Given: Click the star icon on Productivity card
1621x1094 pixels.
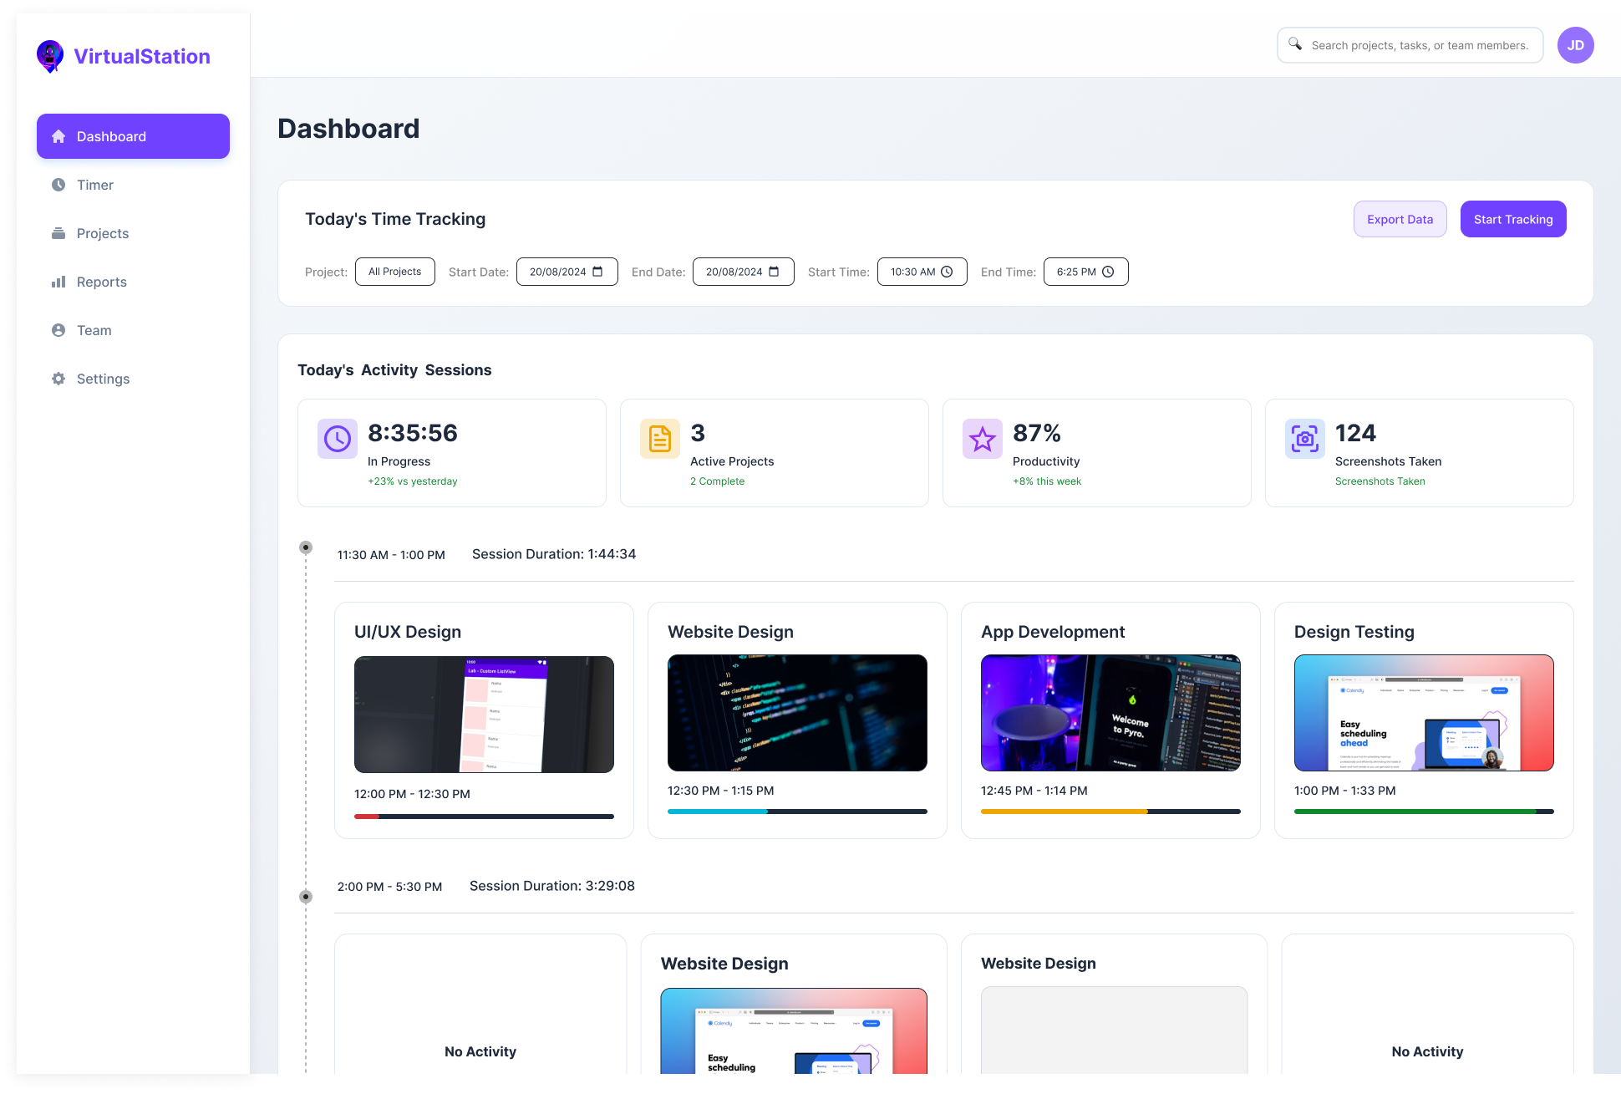Looking at the screenshot, I should tap(983, 439).
